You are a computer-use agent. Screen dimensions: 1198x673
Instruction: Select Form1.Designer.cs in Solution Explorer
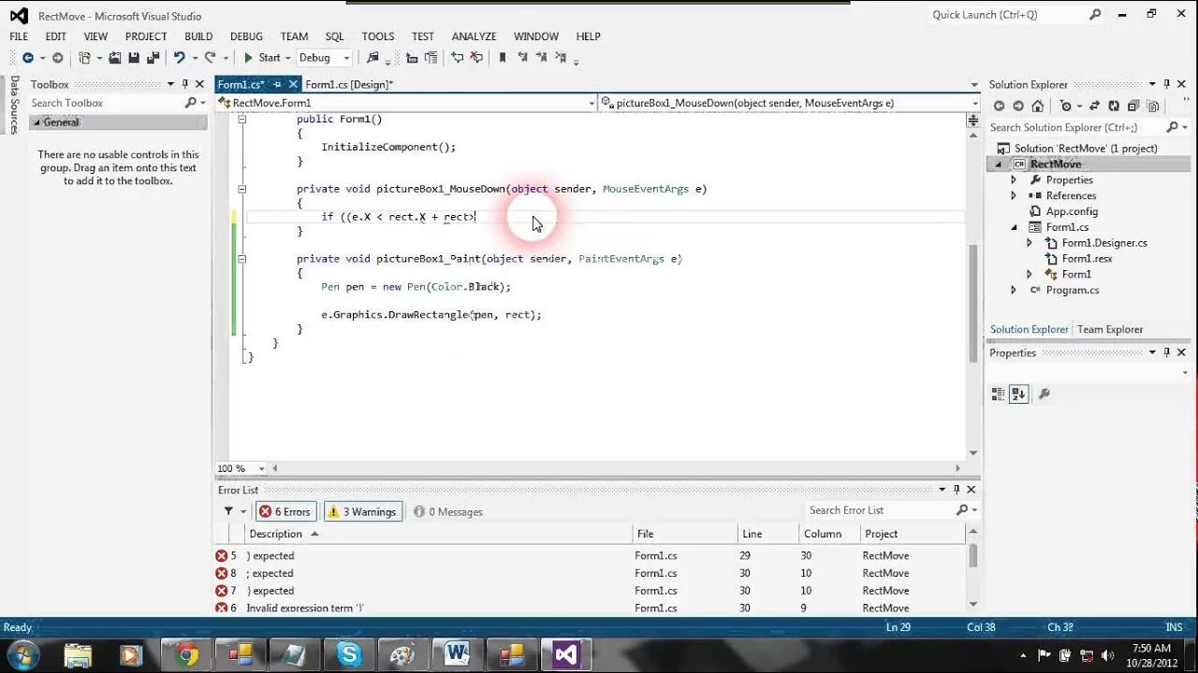tap(1104, 243)
